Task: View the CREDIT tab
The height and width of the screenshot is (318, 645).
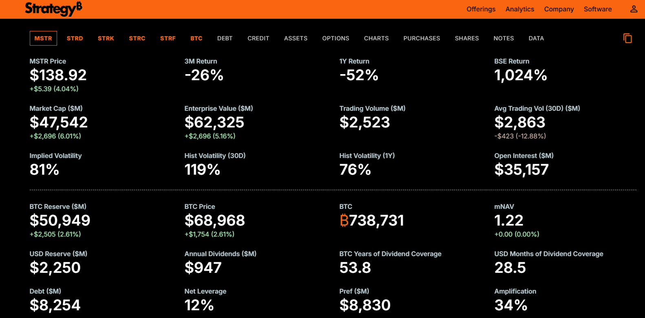Action: (258, 38)
